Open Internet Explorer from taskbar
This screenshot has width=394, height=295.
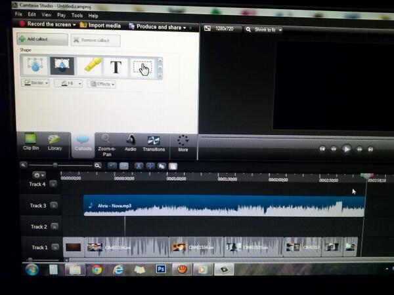(118, 270)
